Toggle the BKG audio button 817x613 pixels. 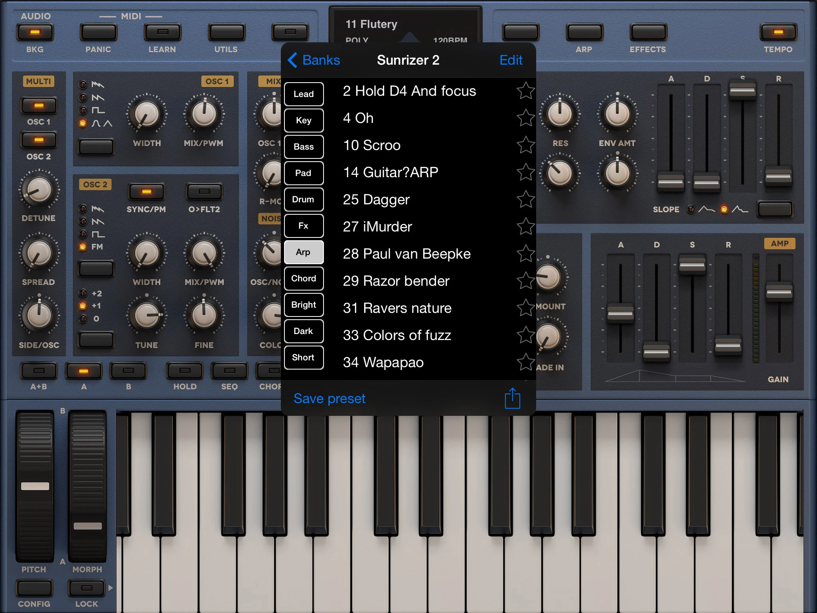pos(35,32)
